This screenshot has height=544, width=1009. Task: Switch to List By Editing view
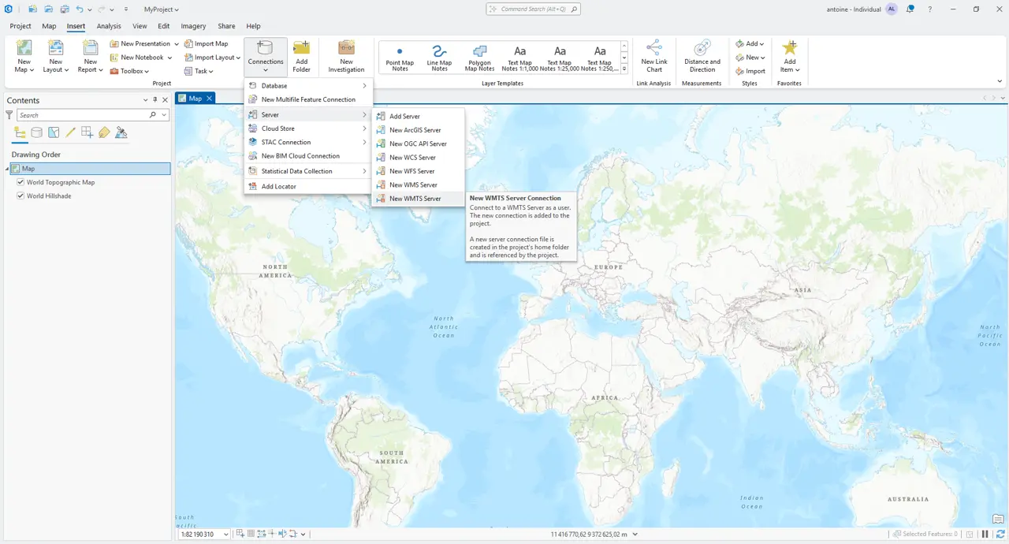pyautogui.click(x=70, y=132)
